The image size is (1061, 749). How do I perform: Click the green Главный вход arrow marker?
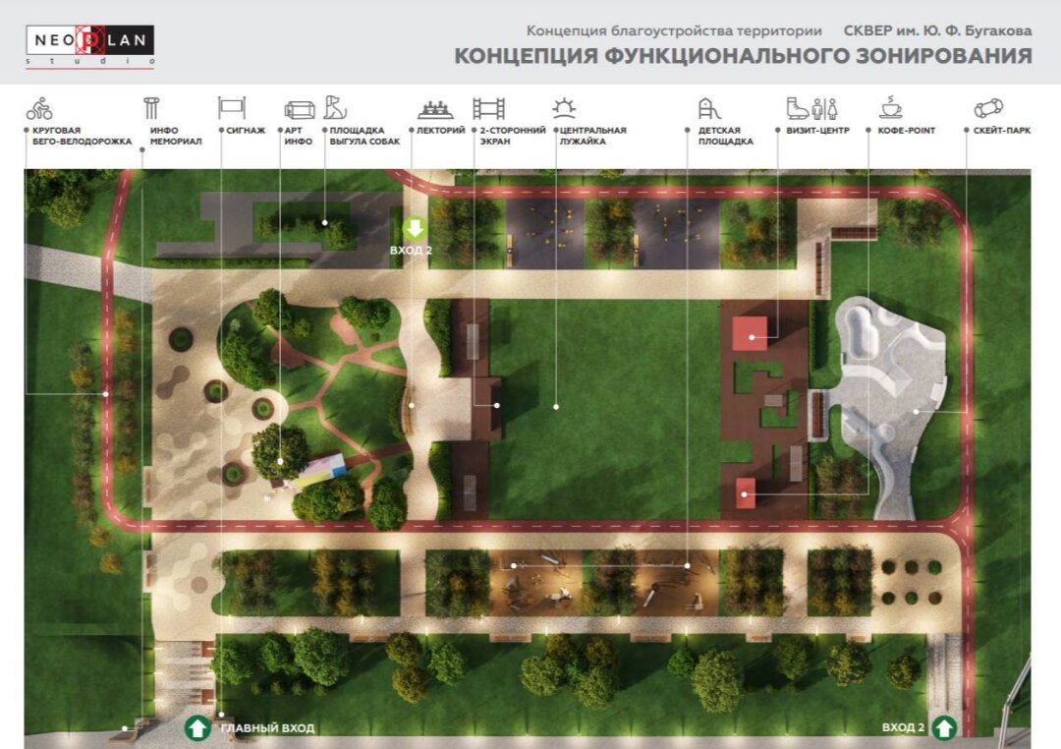pyautogui.click(x=197, y=728)
